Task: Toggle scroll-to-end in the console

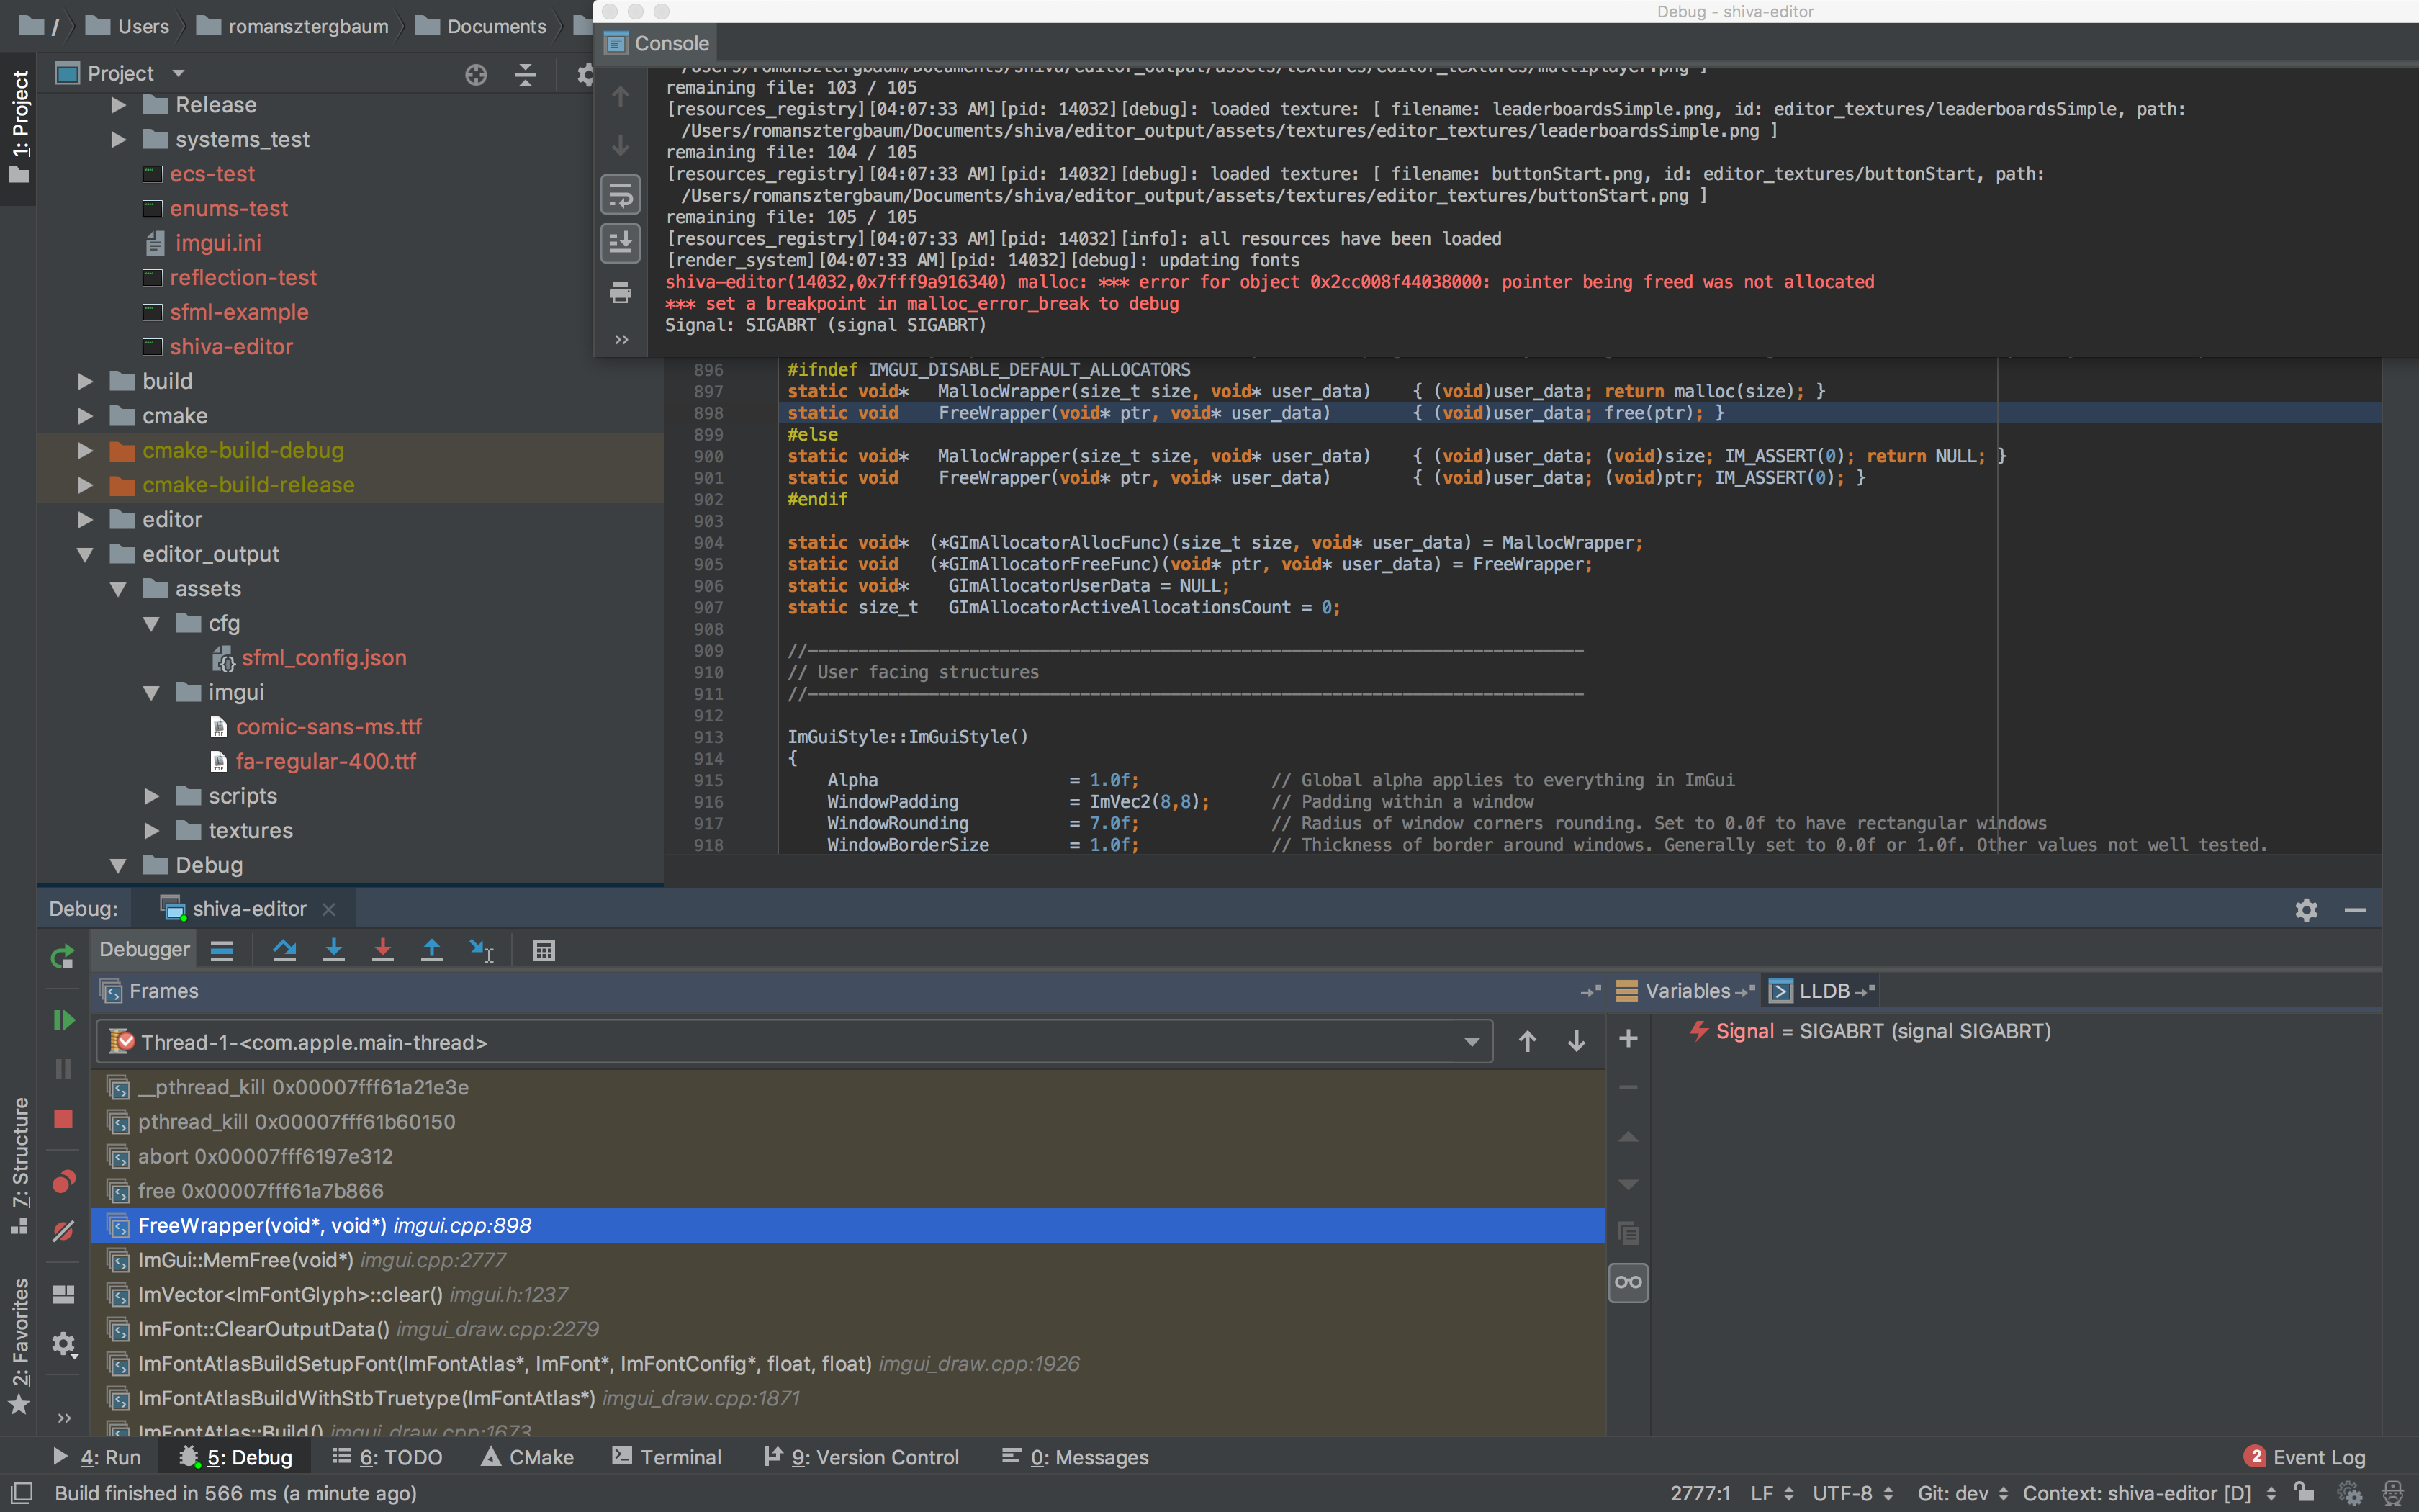Action: click(x=621, y=242)
